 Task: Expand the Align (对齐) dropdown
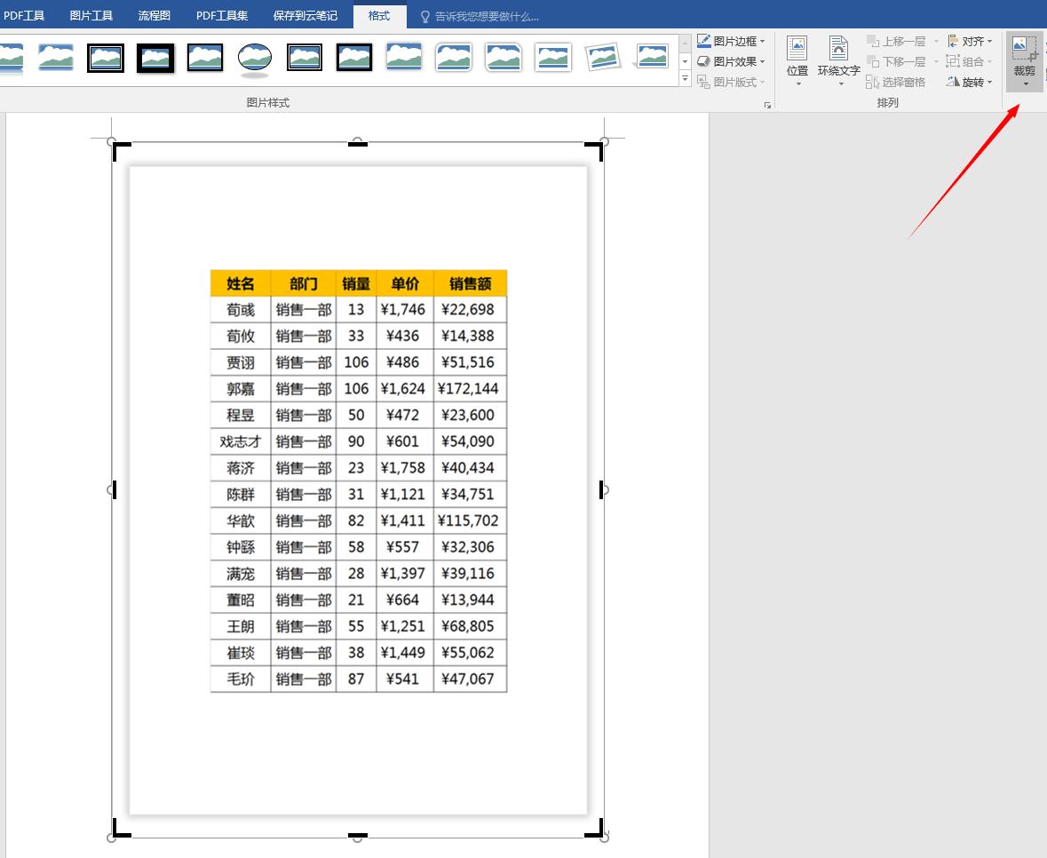click(x=970, y=42)
